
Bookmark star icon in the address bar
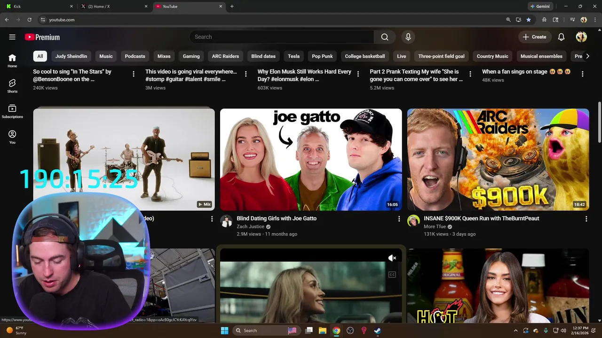click(x=529, y=20)
